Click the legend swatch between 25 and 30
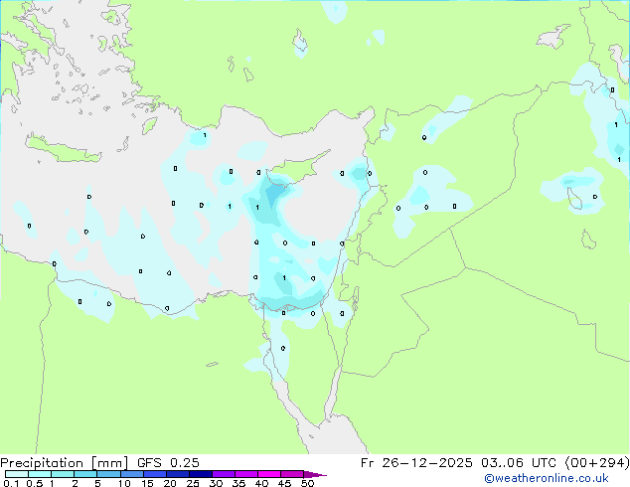 200,474
